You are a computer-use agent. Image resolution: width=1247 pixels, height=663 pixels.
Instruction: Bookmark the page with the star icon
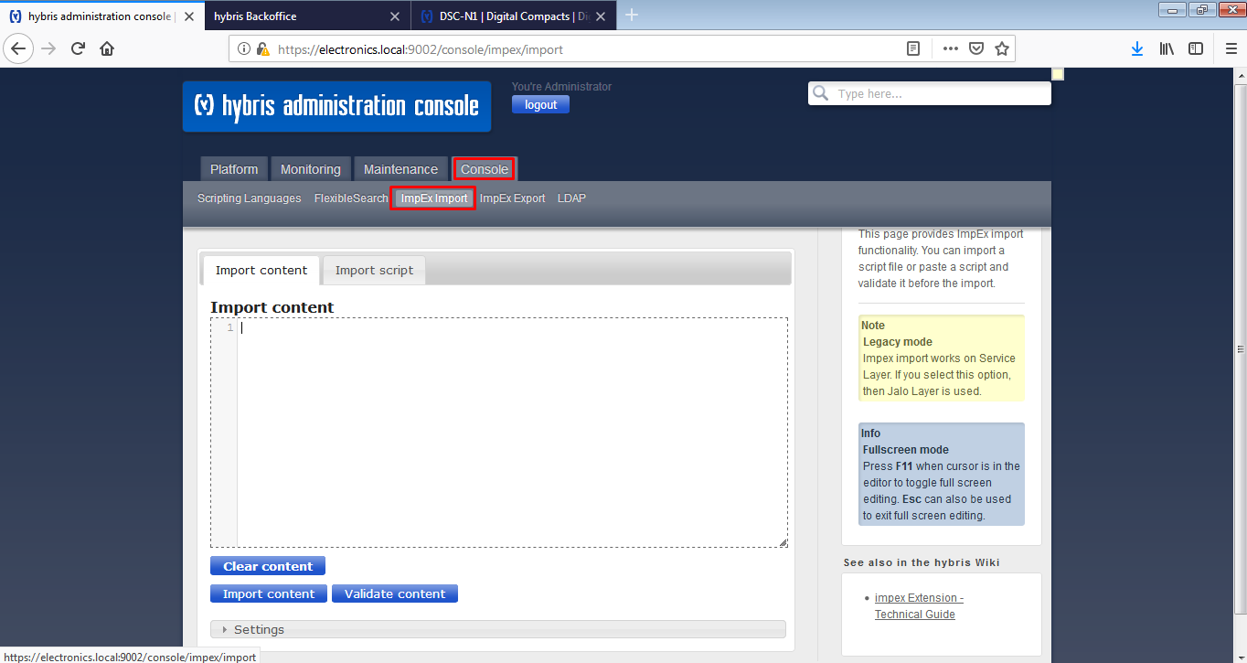point(1001,48)
